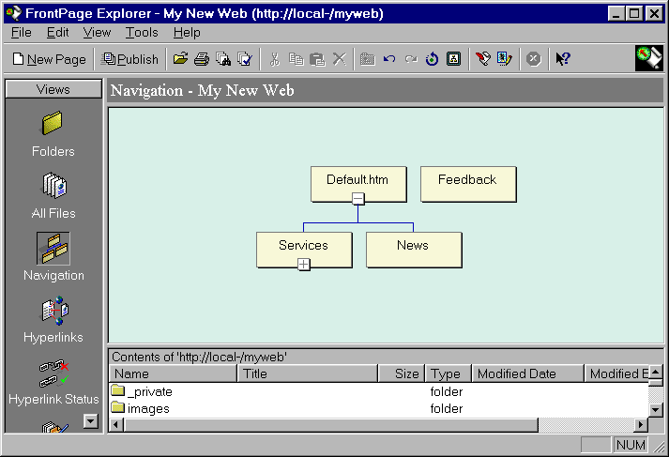
Task: Publish the web using the Publish button
Action: pyautogui.click(x=129, y=59)
